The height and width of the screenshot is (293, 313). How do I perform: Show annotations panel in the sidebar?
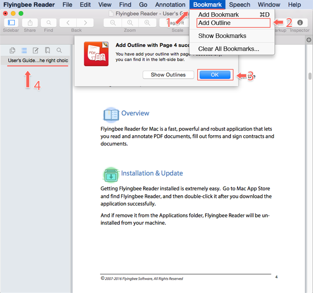36,50
